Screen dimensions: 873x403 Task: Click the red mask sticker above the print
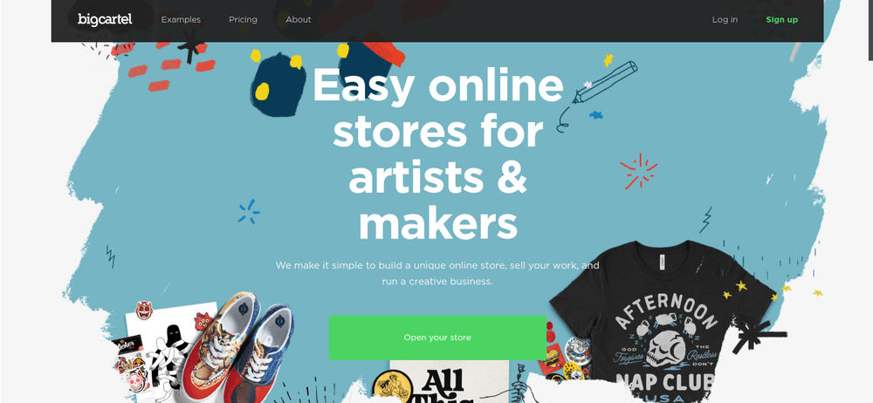click(143, 310)
